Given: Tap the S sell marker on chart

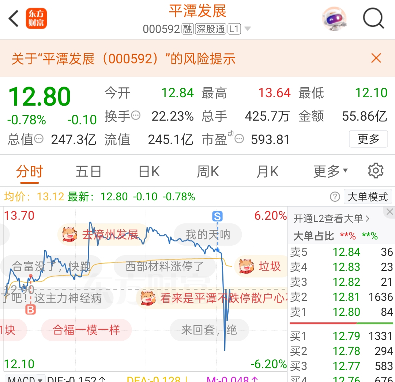Looking at the screenshot, I should (217, 216).
